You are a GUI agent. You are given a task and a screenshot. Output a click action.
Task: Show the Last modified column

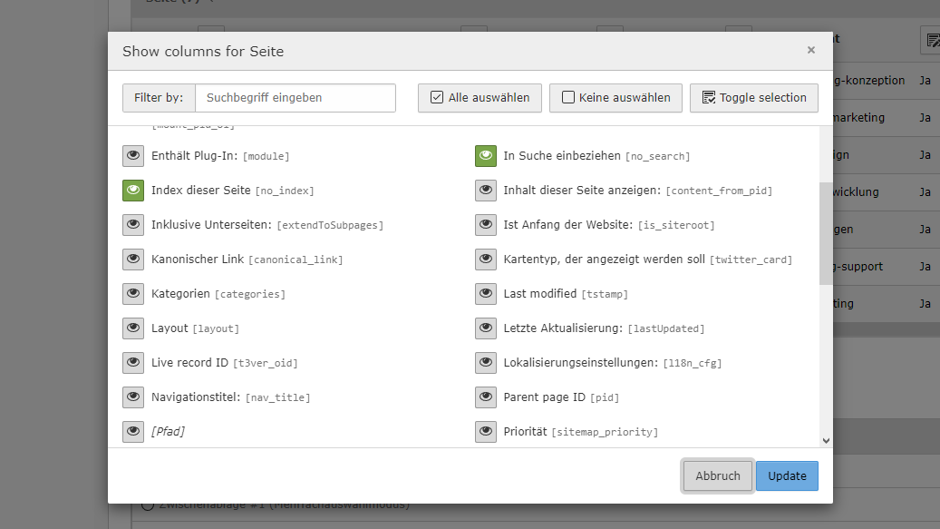click(x=486, y=293)
